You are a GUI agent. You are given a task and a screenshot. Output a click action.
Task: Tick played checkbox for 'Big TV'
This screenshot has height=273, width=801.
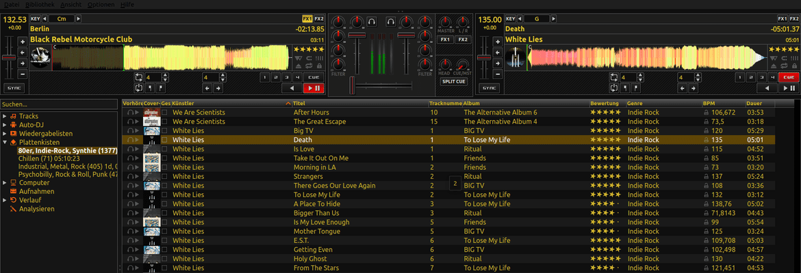click(164, 131)
